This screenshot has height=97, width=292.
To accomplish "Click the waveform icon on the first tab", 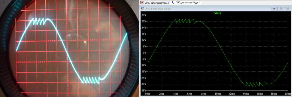I will tap(142, 3).
